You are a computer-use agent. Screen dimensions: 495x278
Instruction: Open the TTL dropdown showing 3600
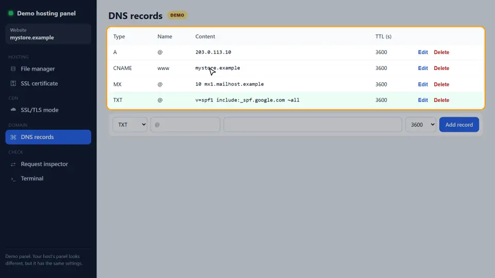[421, 125]
